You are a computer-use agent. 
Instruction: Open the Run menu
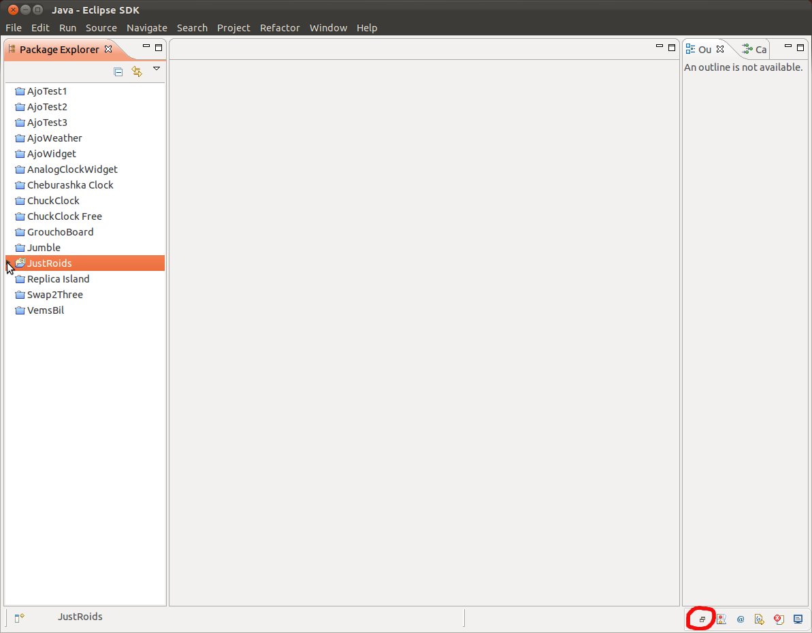(67, 28)
